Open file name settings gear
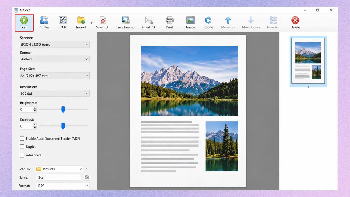 [87, 177]
